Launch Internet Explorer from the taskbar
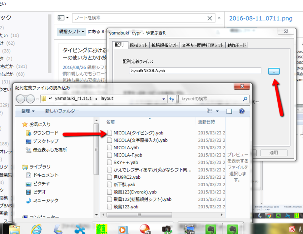303x234 pixels. tap(36, 229)
